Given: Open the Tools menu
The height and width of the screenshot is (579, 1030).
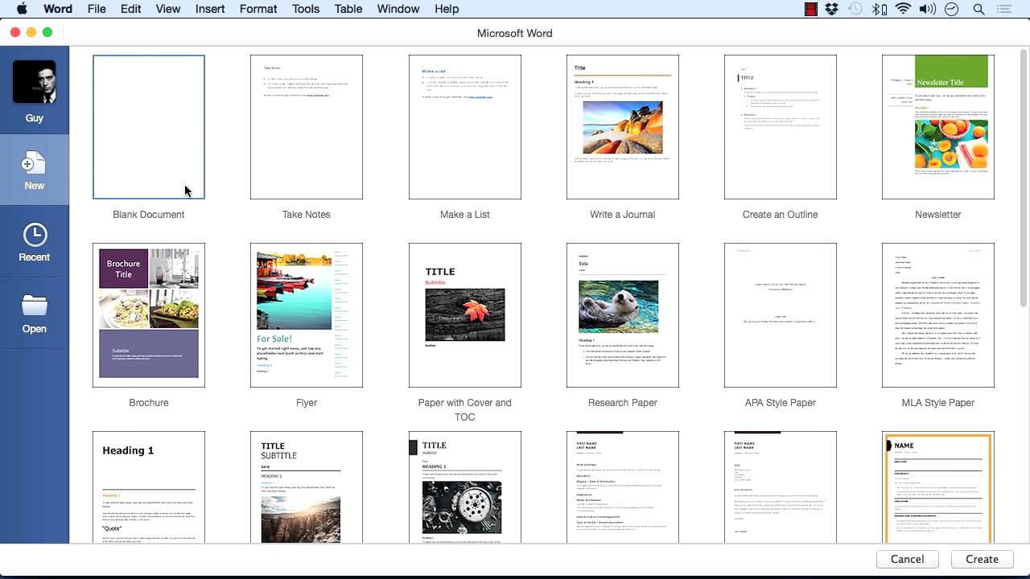Looking at the screenshot, I should pyautogui.click(x=306, y=9).
